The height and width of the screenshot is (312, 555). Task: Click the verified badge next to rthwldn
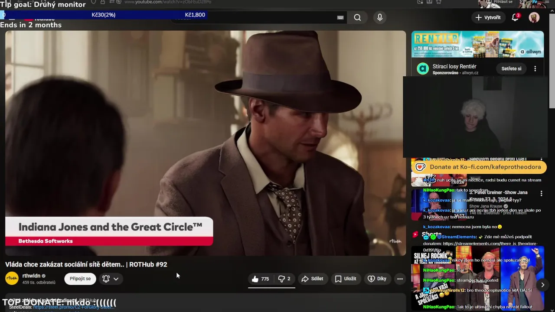(43, 276)
